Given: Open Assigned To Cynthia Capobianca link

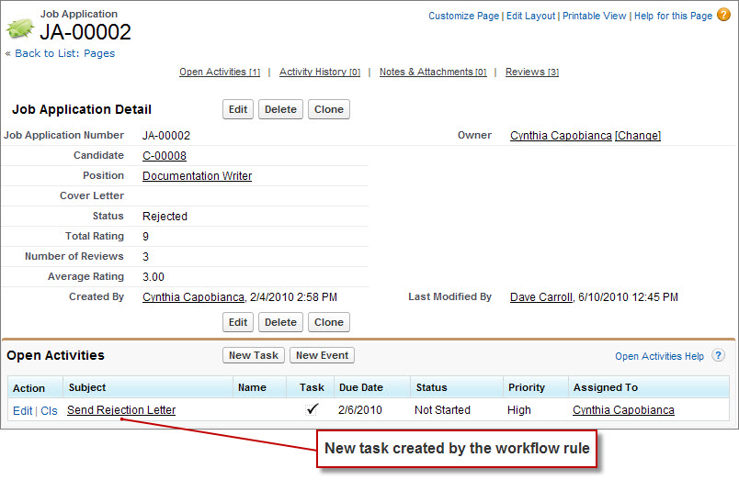Looking at the screenshot, I should pos(623,410).
